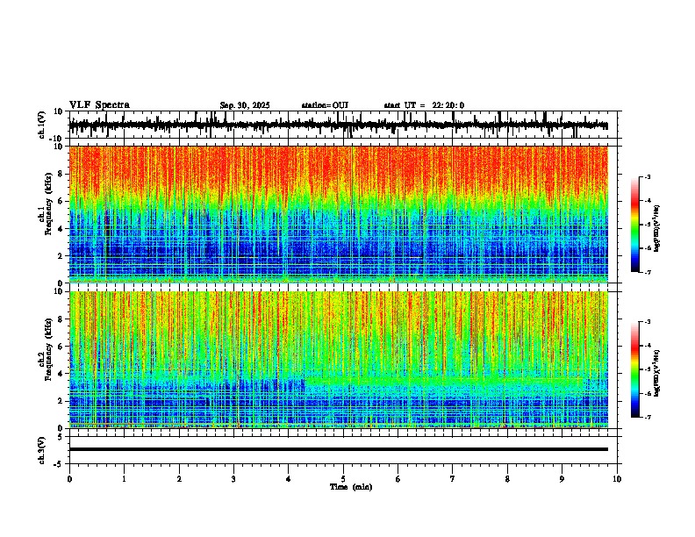Screen dimensions: 695x537
Task: Click time axis tick label "1"
Action: click(125, 479)
